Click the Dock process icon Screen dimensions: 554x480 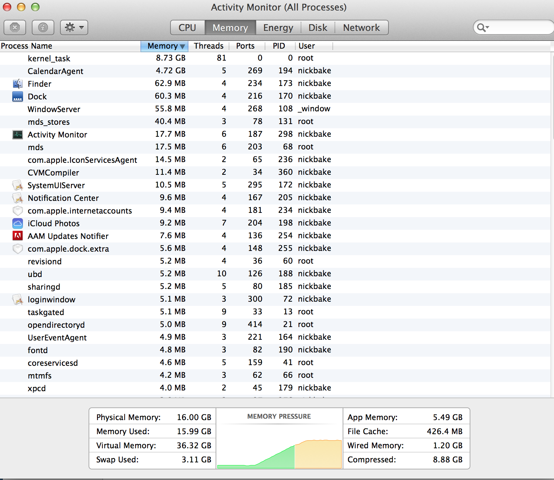click(x=18, y=97)
